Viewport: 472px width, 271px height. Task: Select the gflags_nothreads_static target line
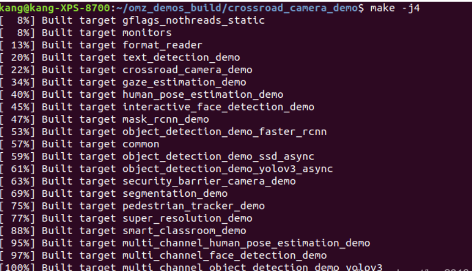pos(132,20)
